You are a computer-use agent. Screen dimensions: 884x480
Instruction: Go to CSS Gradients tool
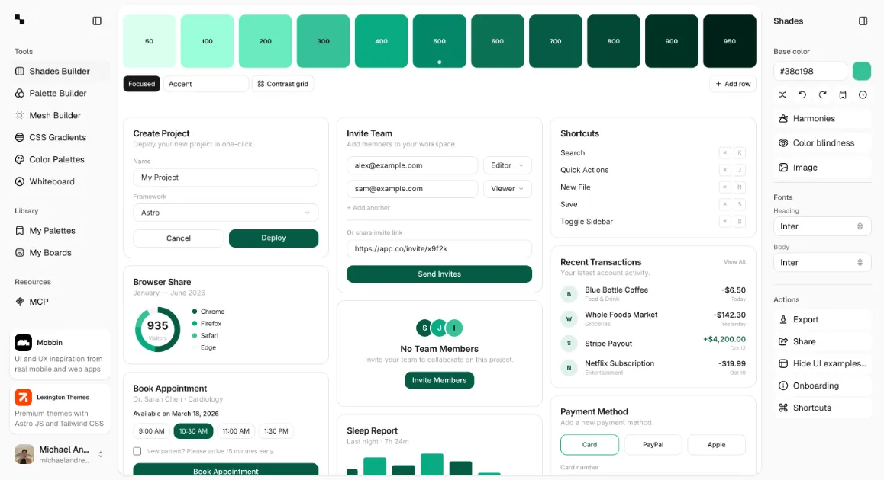[58, 137]
